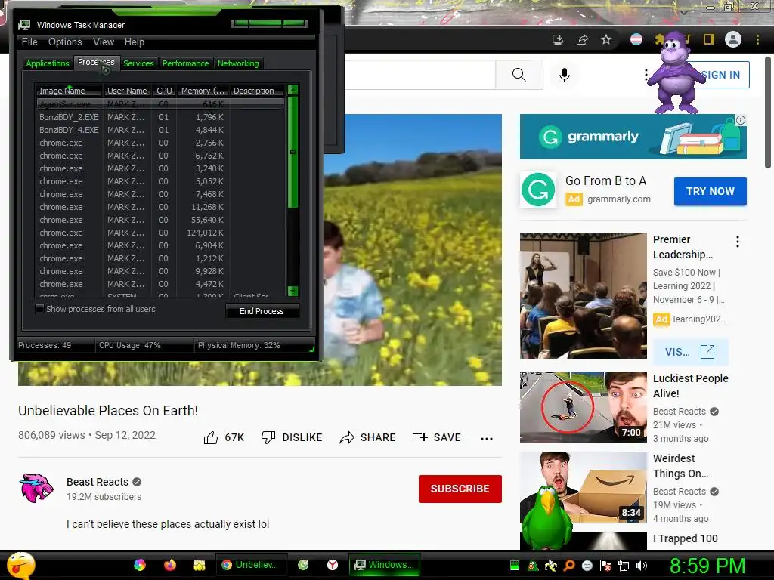Click the green CPU meter tray icon
This screenshot has height=580, width=774.
[x=514, y=566]
